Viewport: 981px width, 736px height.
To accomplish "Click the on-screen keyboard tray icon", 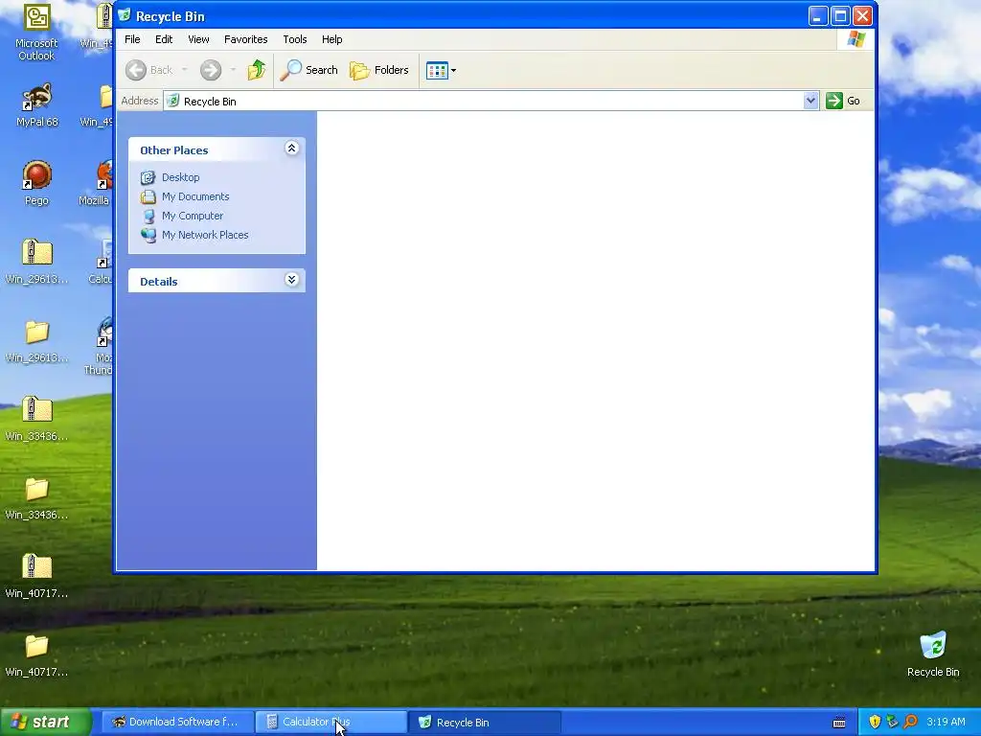I will click(x=839, y=723).
